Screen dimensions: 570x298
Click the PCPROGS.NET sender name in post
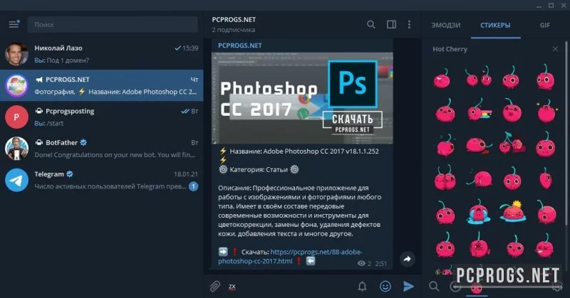(x=240, y=46)
